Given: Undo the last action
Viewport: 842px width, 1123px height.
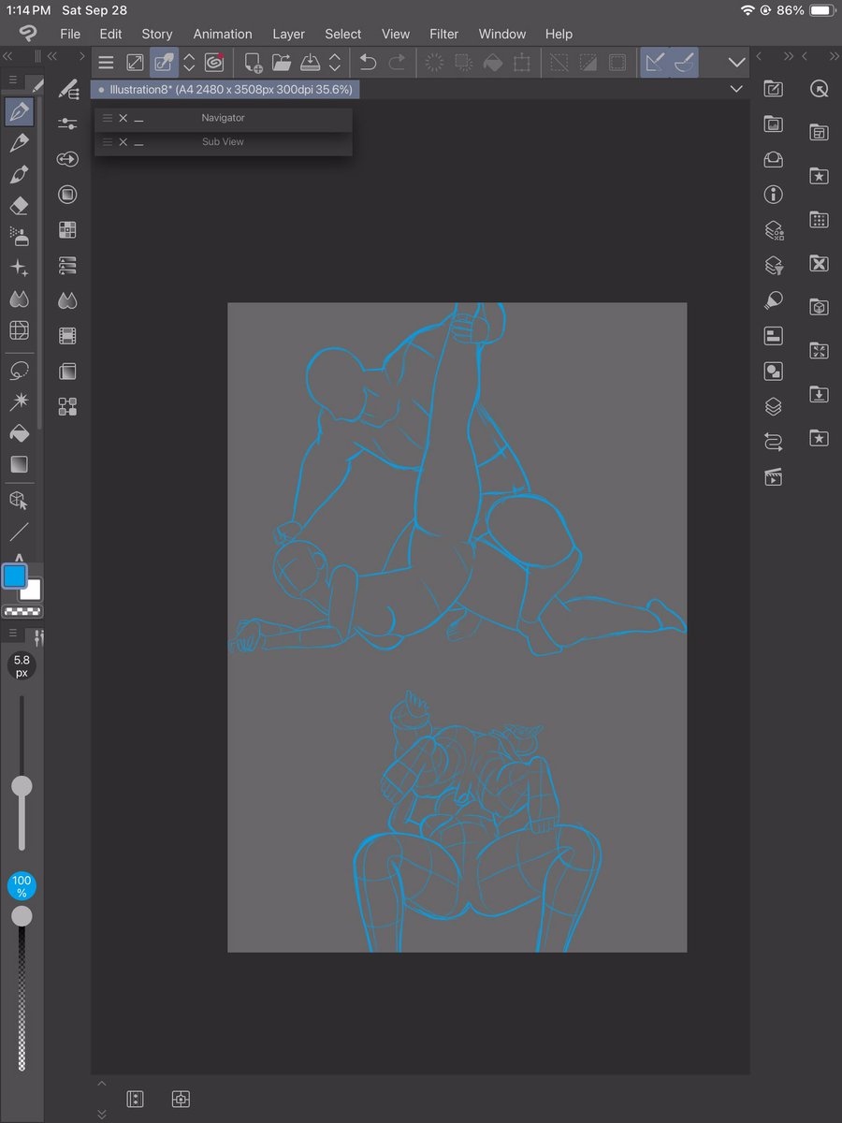Looking at the screenshot, I should [369, 63].
